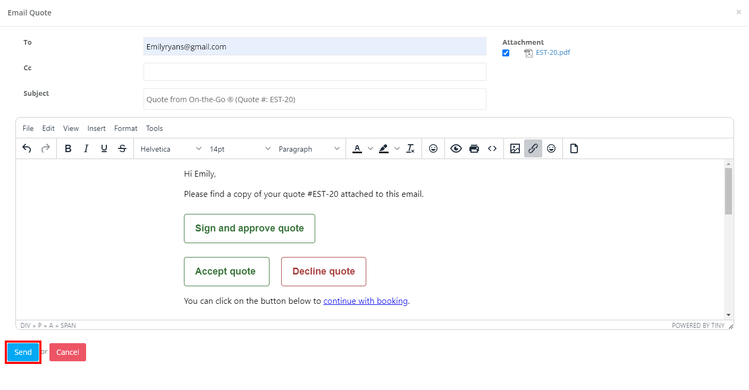Open the 14pt font size dropdown
749x390 pixels.
pos(240,149)
